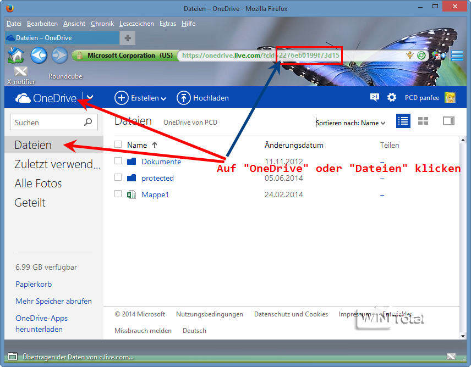Reload page with green refresh icon
This screenshot has height=367, width=471.
tap(421, 55)
